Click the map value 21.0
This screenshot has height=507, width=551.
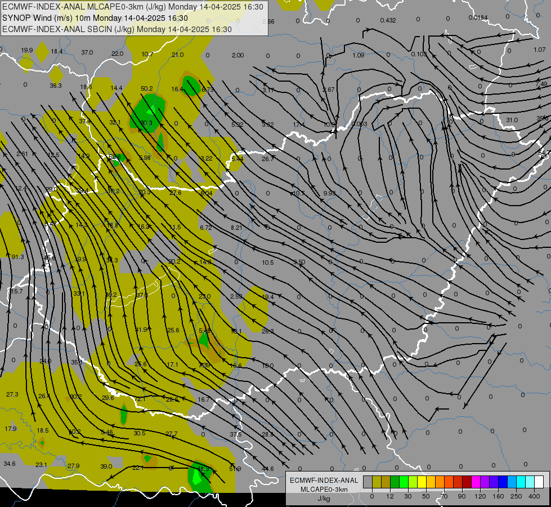[177, 55]
